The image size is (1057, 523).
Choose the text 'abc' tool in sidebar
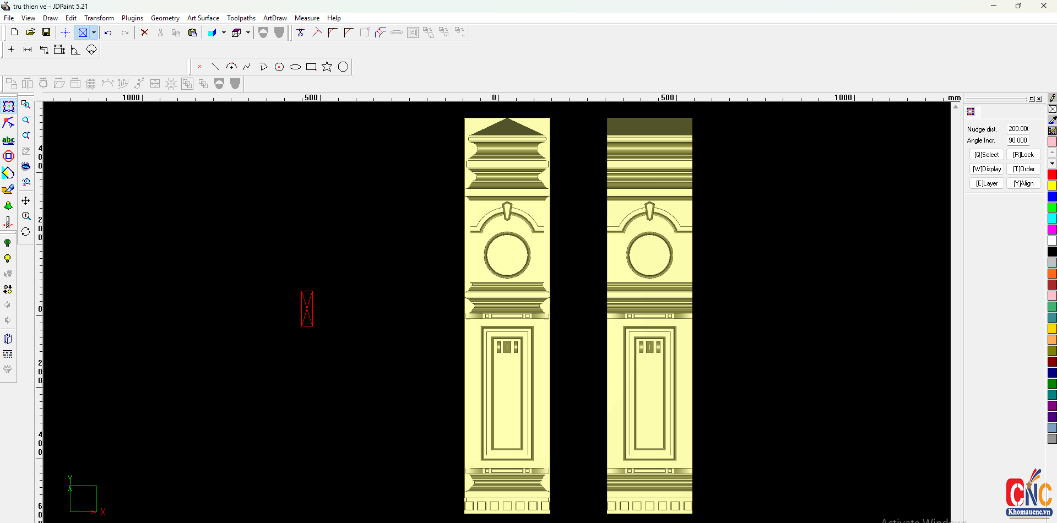pyautogui.click(x=8, y=140)
